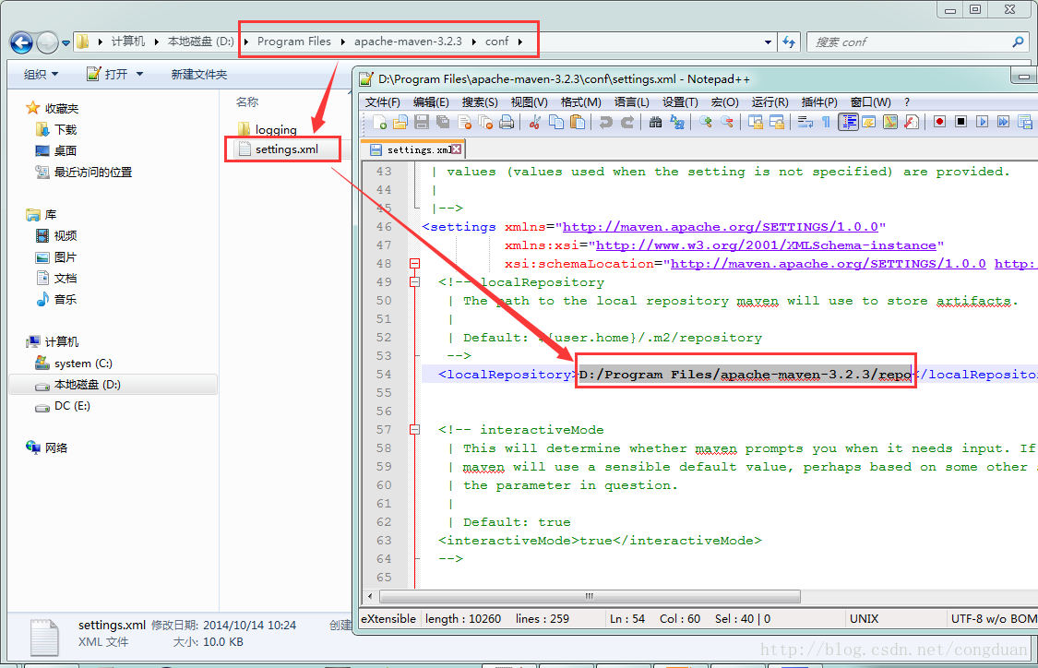Click the 新建文件夹 button
The width and height of the screenshot is (1038, 668).
coord(199,74)
